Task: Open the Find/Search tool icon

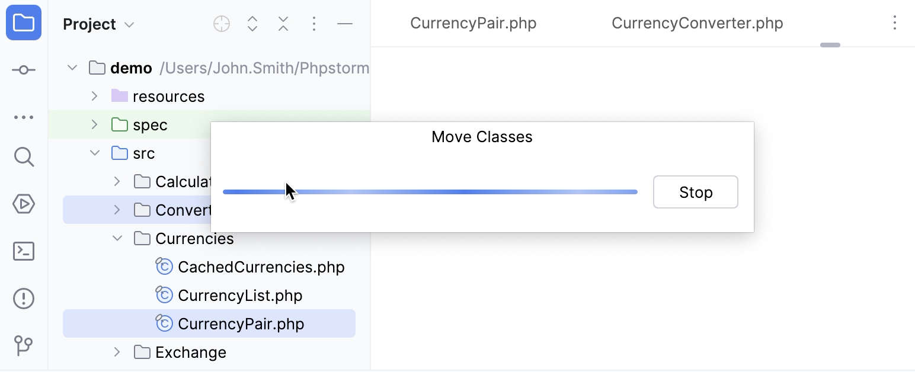Action: click(x=24, y=157)
